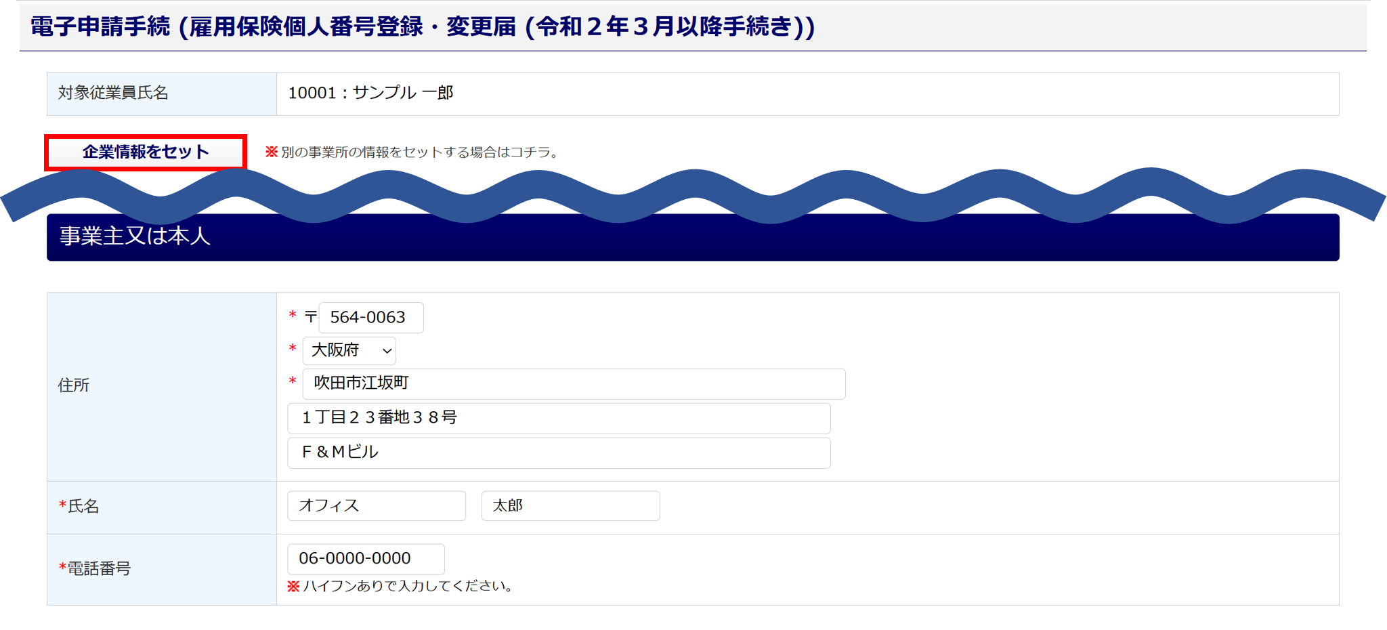This screenshot has height=630, width=1387.
Task: Select the F&Mビル building name field
Action: [x=558, y=453]
